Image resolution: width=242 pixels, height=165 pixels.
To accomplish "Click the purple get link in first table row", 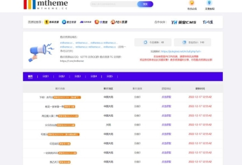I will (166, 97).
